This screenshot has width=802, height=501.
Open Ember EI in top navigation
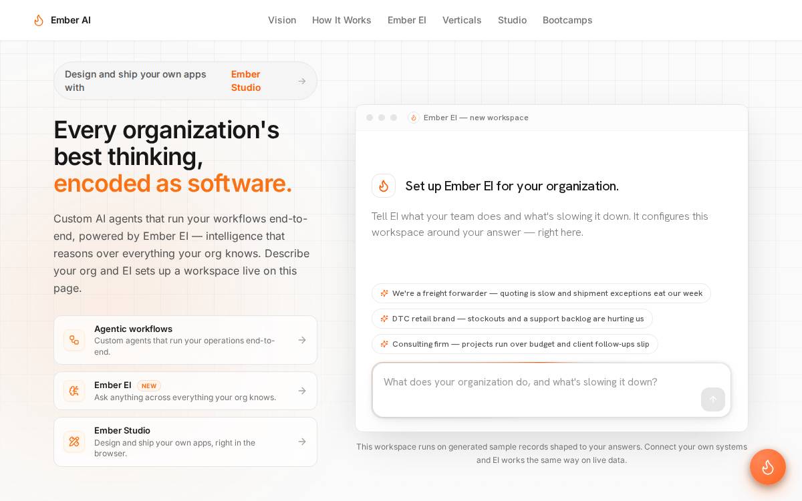(x=407, y=20)
